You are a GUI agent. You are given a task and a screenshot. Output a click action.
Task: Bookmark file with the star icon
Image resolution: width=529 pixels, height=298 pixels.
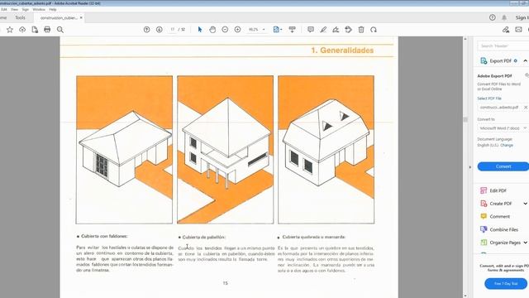pyautogui.click(x=10, y=30)
